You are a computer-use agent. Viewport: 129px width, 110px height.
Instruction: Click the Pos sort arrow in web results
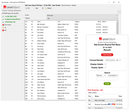[92, 97]
